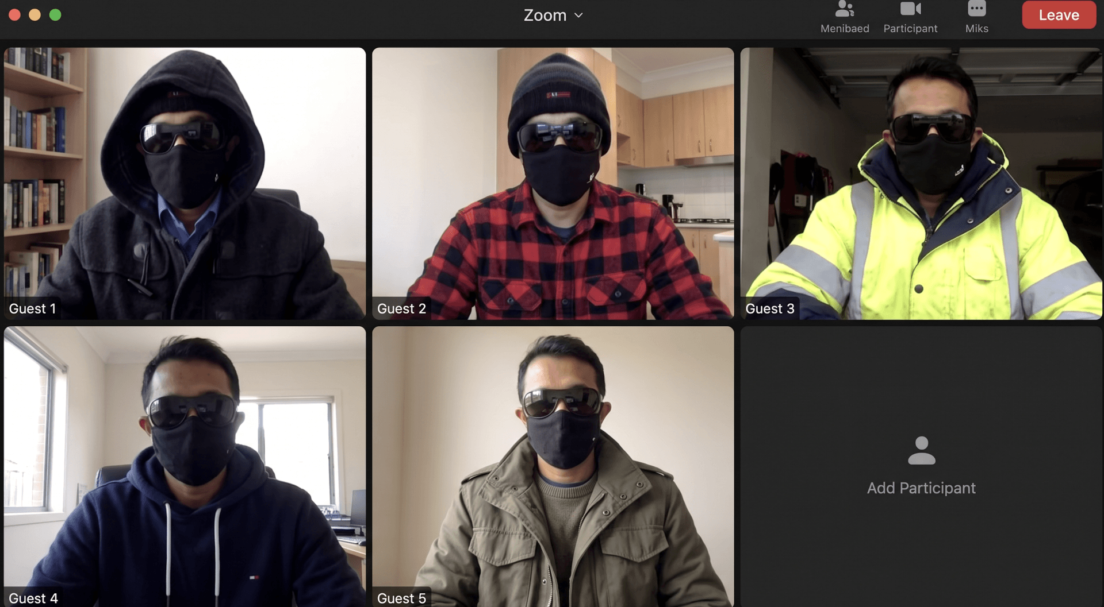The height and width of the screenshot is (607, 1104).
Task: Click the Add Participant person icon
Action: 921,450
